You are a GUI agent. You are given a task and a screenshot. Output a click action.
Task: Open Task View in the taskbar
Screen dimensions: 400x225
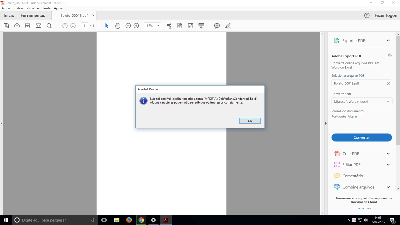pyautogui.click(x=104, y=220)
